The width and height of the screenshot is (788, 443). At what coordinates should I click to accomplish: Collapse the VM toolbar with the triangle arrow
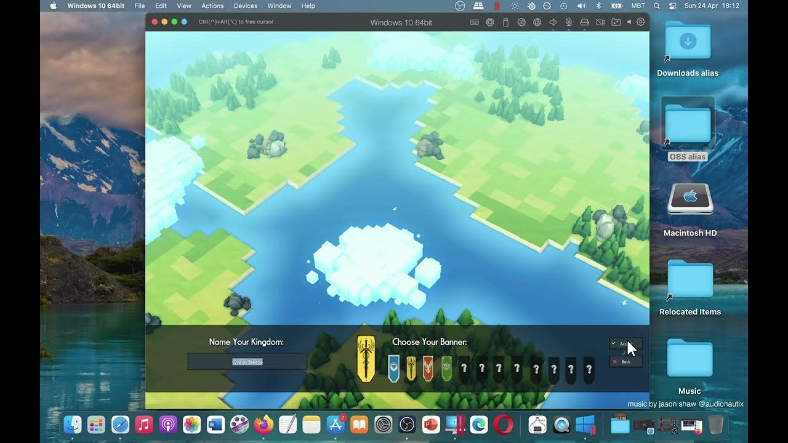coord(629,22)
